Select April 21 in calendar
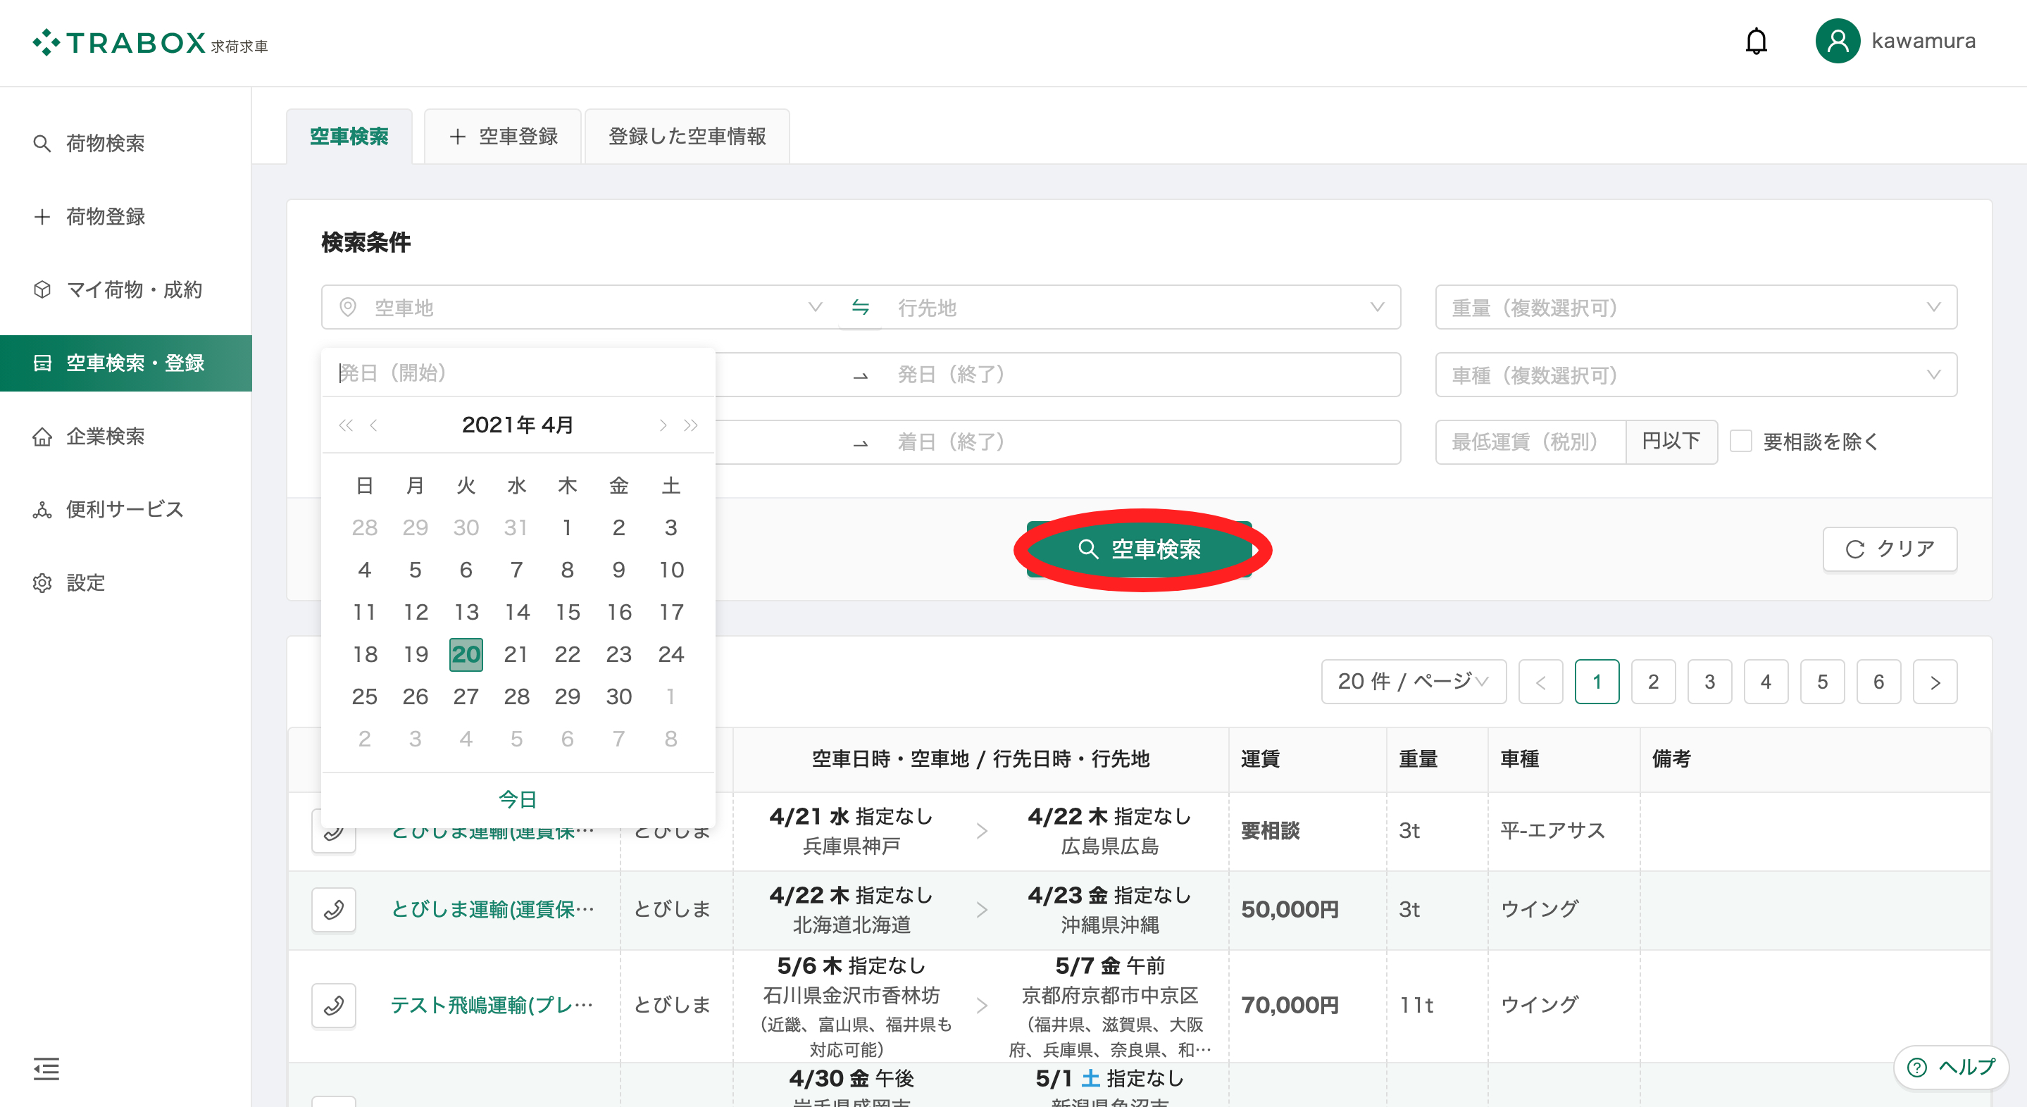The width and height of the screenshot is (2027, 1107). [516, 653]
